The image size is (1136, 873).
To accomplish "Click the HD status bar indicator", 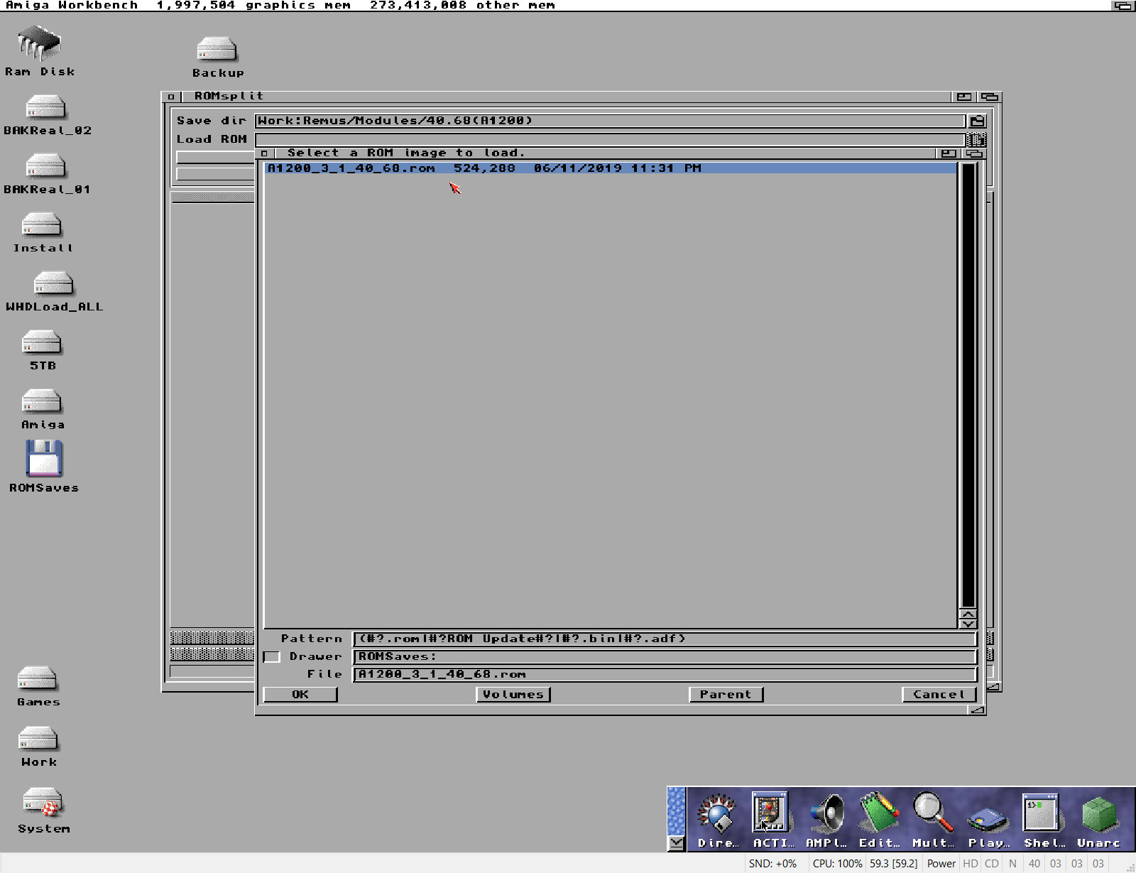I will 970,864.
